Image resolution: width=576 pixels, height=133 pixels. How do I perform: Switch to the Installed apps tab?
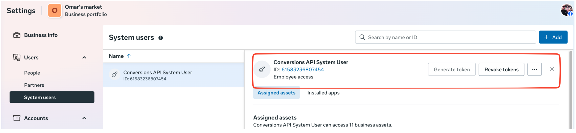point(323,93)
